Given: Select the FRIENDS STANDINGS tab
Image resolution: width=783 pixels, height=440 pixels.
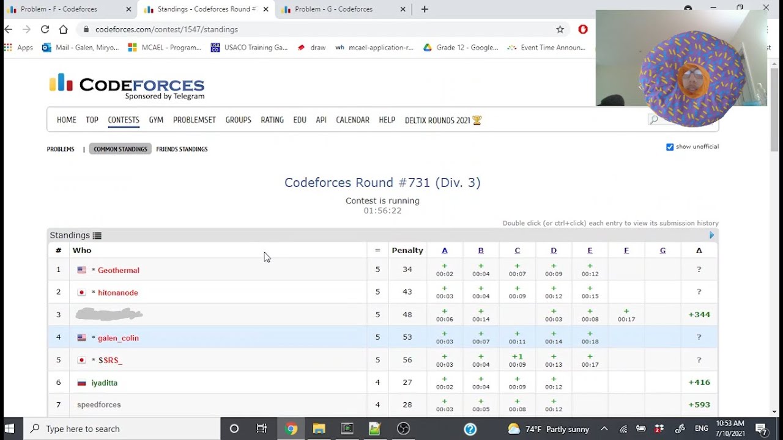Looking at the screenshot, I should pos(182,149).
